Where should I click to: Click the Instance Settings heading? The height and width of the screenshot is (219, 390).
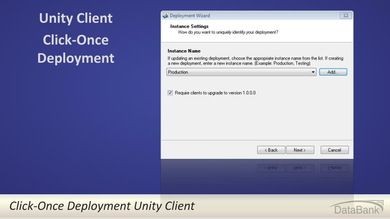(189, 26)
